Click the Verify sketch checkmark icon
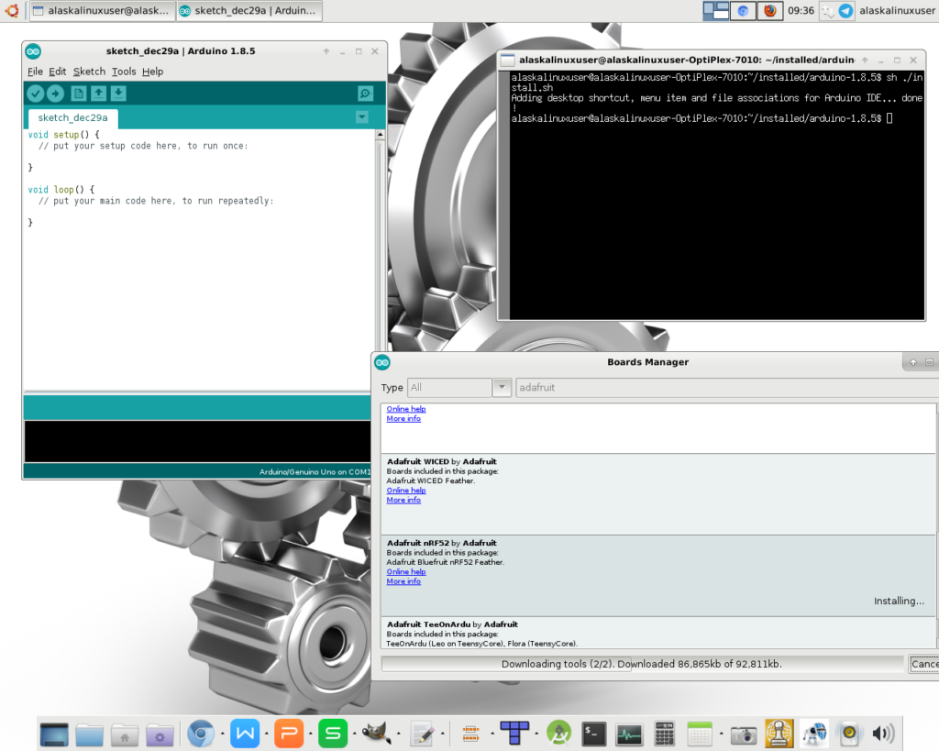Image resolution: width=939 pixels, height=751 pixels. [35, 94]
